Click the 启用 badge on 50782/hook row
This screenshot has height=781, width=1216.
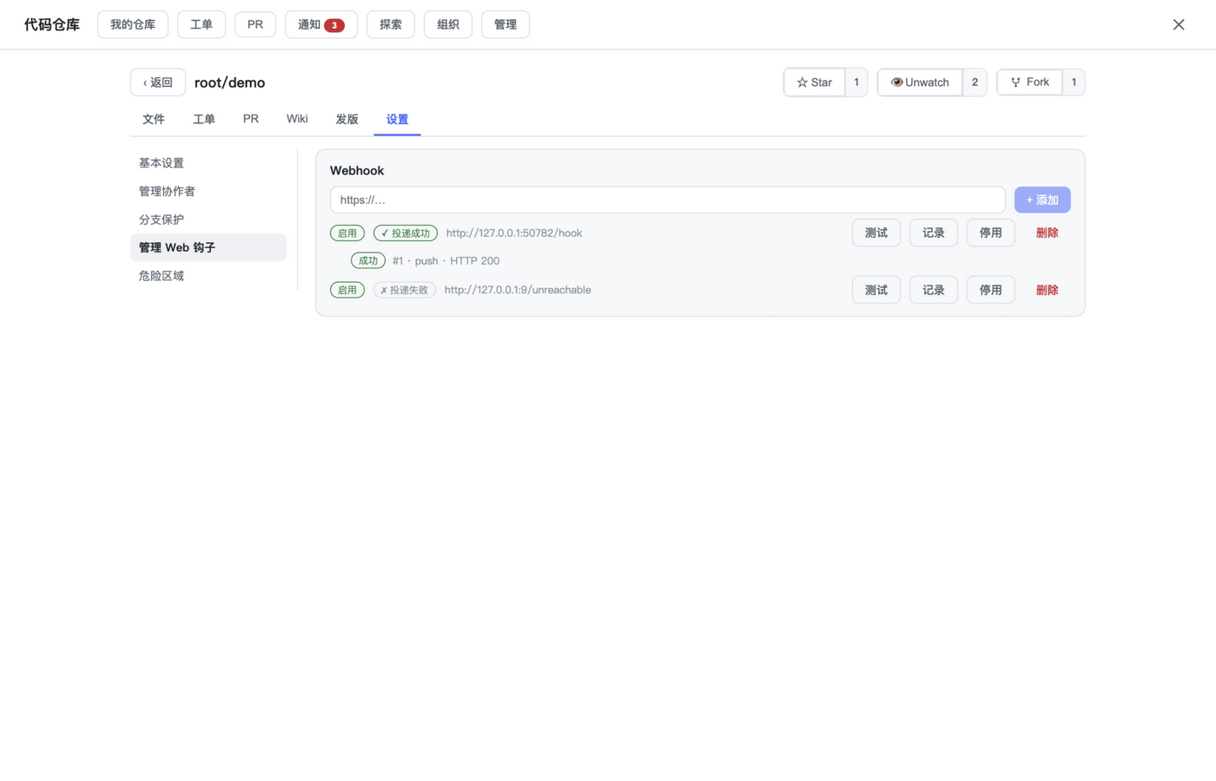click(x=347, y=233)
